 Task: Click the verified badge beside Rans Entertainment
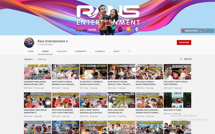[x=67, y=41]
